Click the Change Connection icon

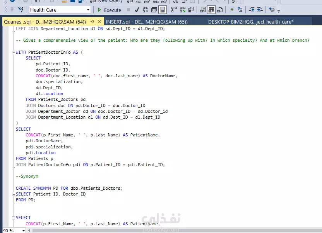point(21,10)
